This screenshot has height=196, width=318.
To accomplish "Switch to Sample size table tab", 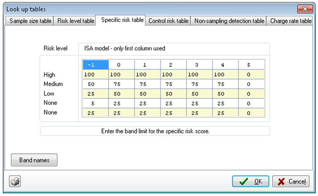I will click(x=30, y=21).
